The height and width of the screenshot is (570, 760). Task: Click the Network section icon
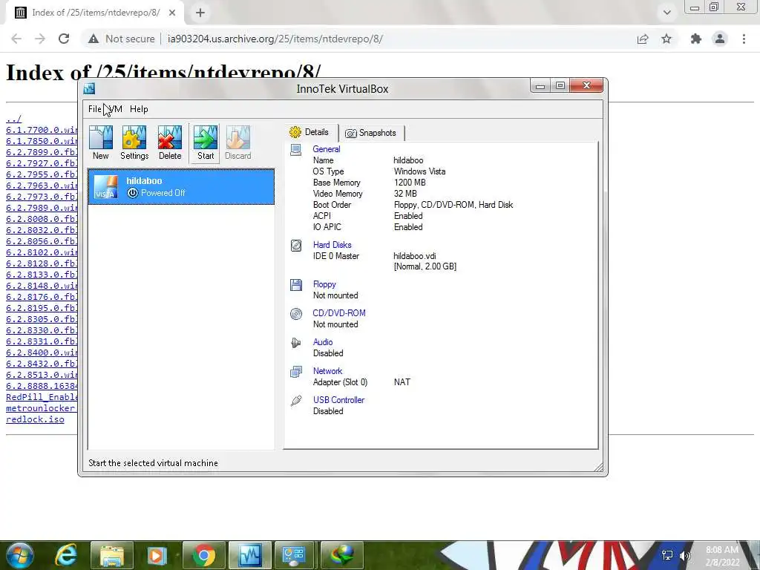295,371
